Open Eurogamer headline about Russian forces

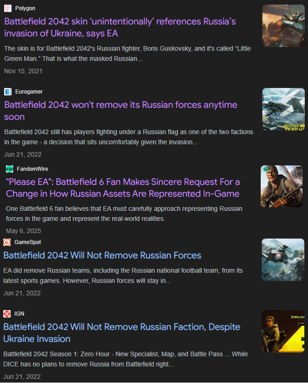121,111
